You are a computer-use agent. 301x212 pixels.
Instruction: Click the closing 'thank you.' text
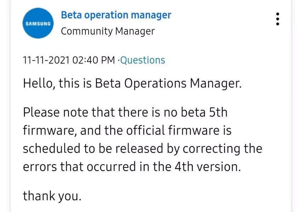[52, 195]
